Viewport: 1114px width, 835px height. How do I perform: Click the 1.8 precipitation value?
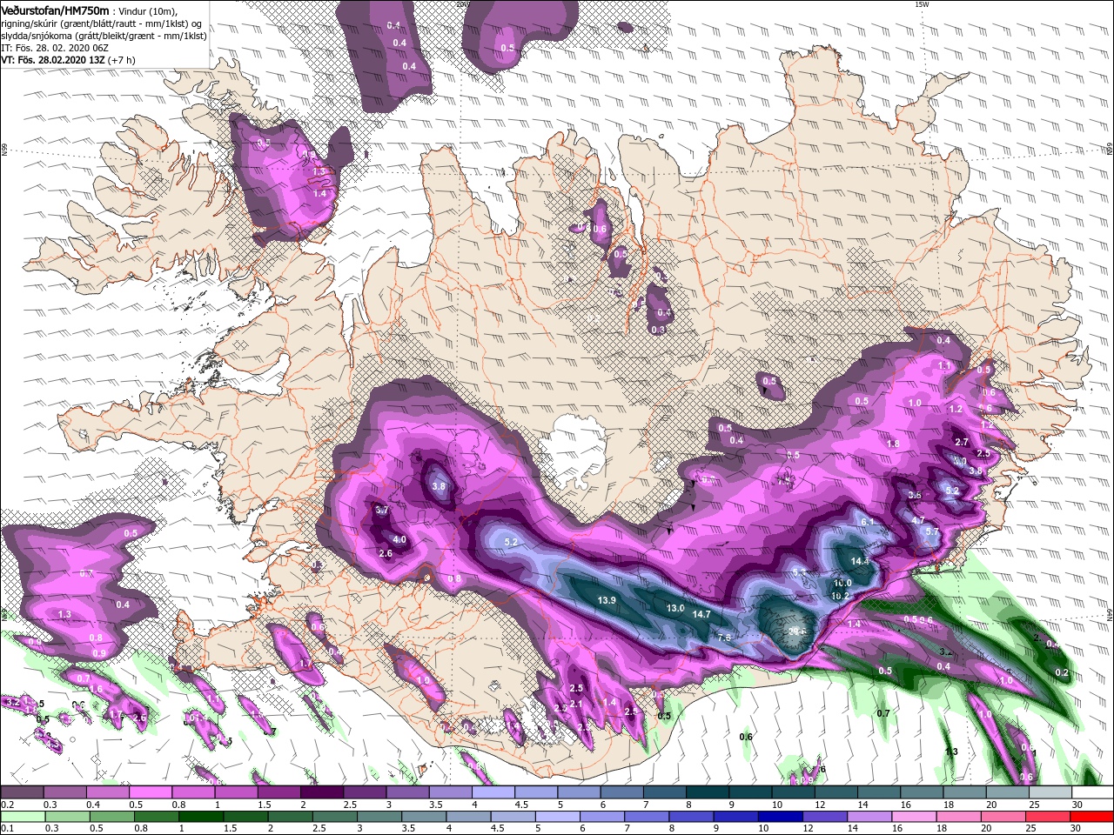click(893, 444)
